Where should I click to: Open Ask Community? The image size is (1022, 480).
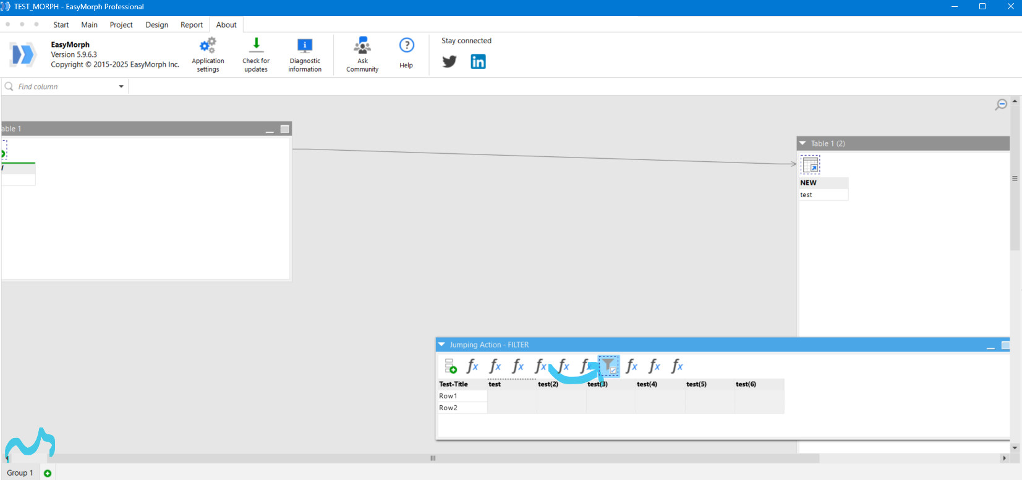362,55
